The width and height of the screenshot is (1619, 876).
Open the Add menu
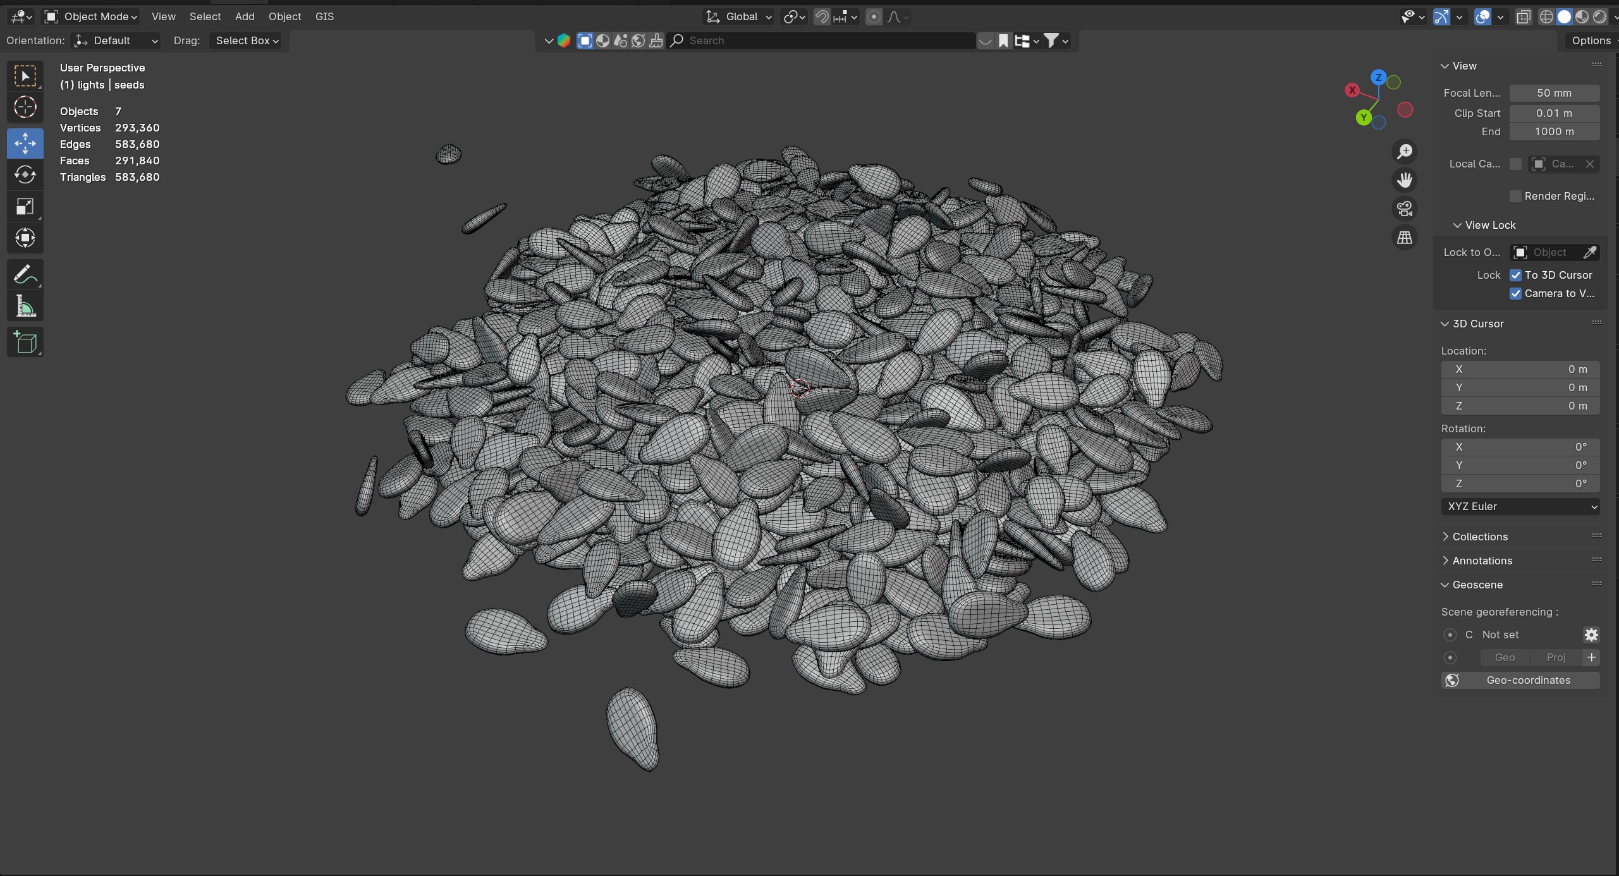tap(245, 16)
